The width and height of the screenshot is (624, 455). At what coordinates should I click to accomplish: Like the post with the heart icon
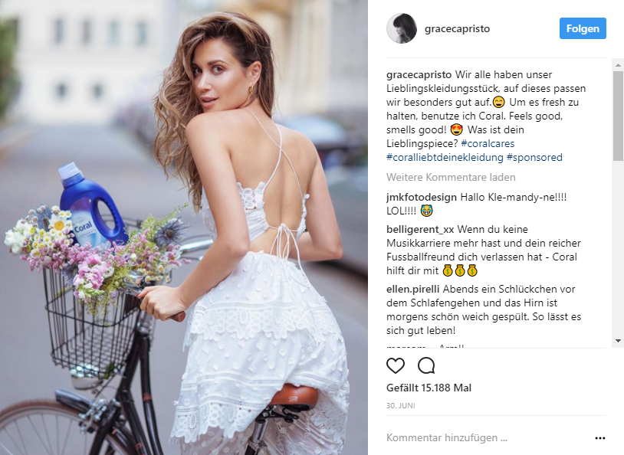(x=396, y=365)
